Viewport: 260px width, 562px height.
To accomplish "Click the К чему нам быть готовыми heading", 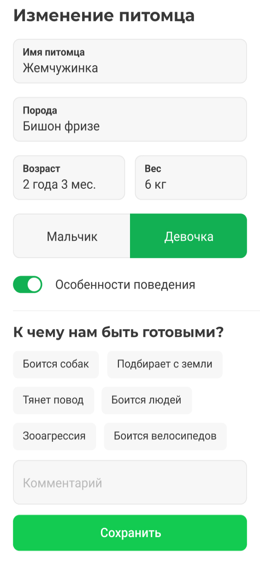I will coord(118,332).
